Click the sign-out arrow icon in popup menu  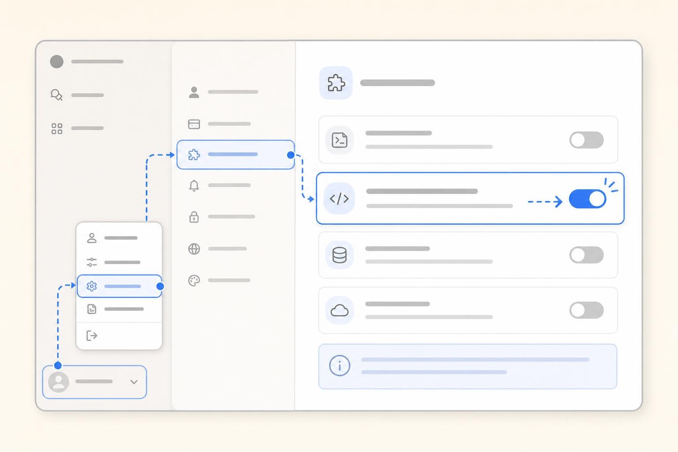click(92, 336)
